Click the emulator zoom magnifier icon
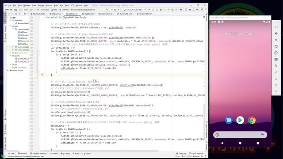Screen dimensions: 283x159 [x=276, y=66]
